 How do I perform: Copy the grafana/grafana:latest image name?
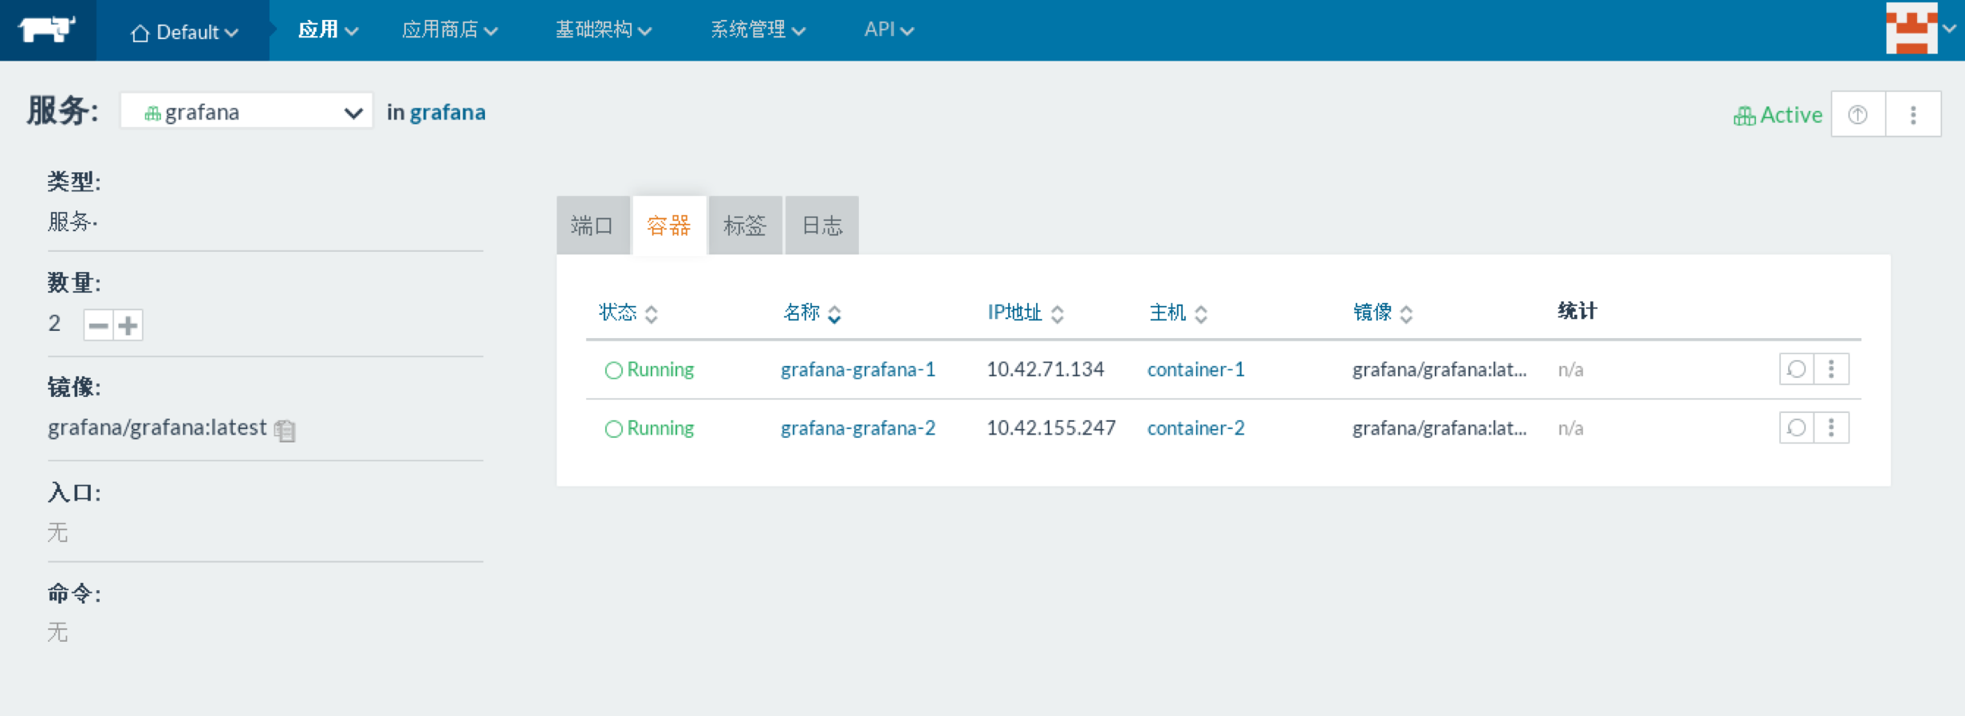tap(285, 431)
